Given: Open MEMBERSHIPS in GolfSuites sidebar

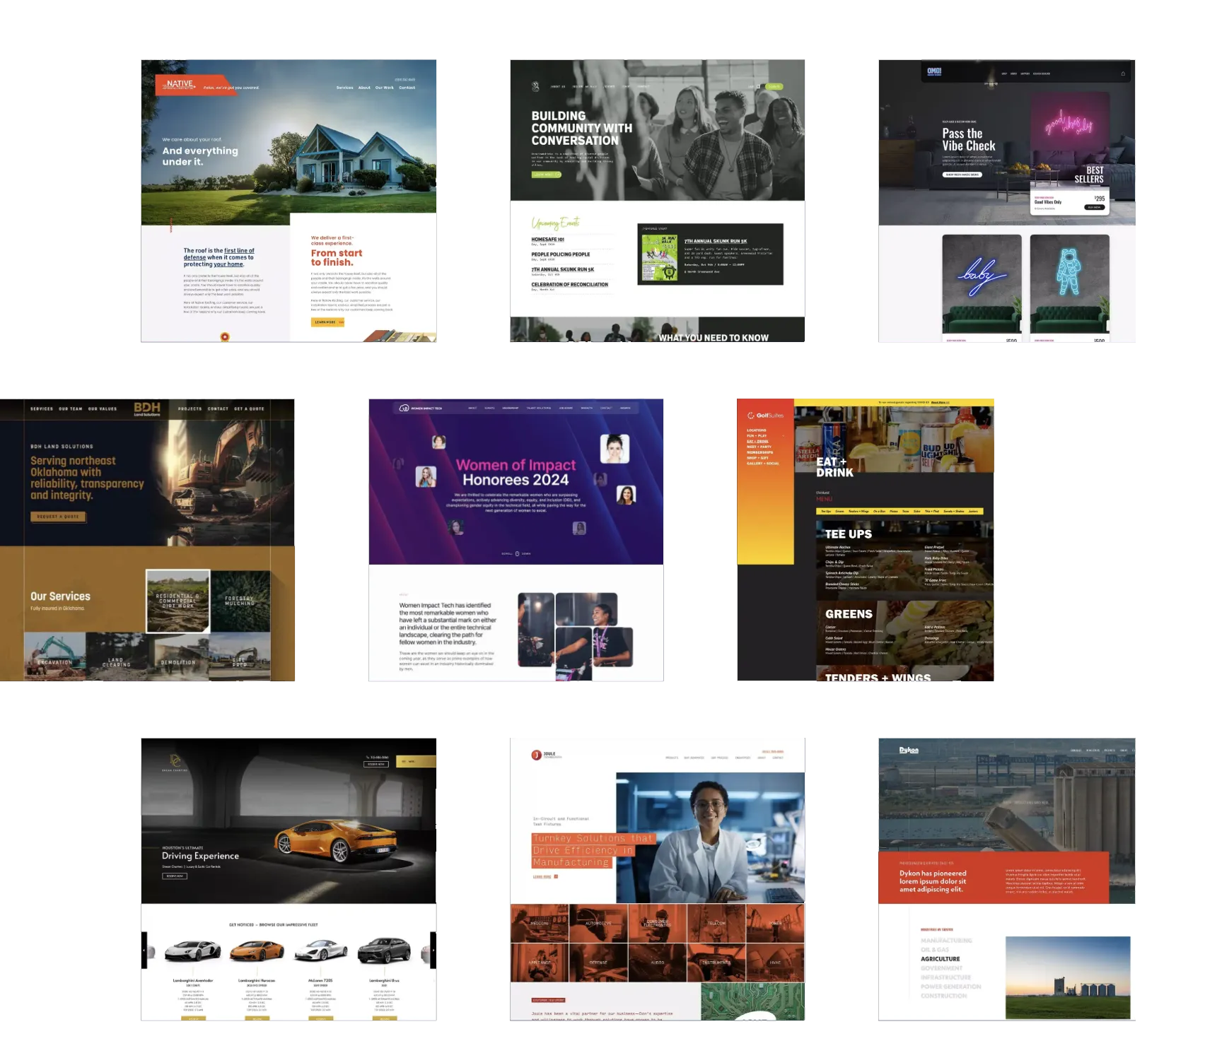Looking at the screenshot, I should [x=759, y=452].
